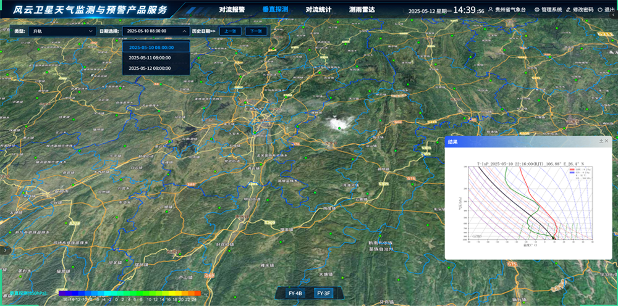
Task: Open the 对流统计 tab
Action: point(318,10)
